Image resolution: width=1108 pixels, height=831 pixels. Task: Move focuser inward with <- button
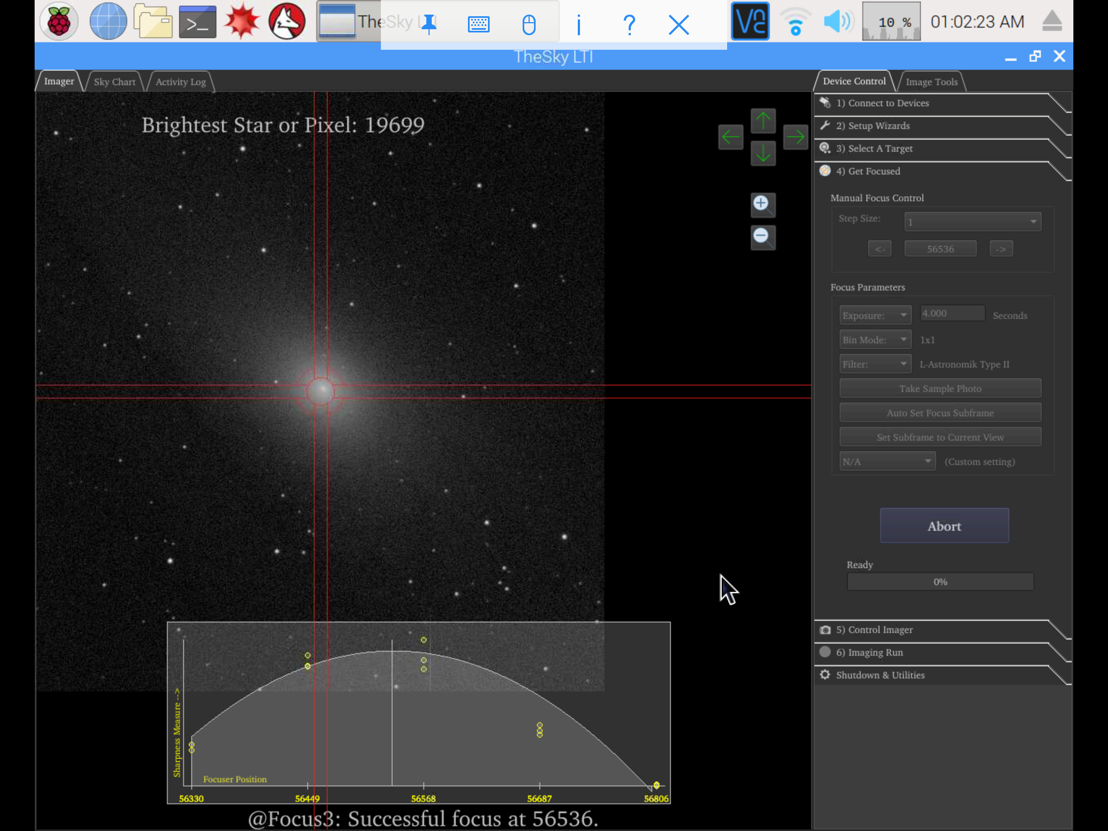point(880,249)
